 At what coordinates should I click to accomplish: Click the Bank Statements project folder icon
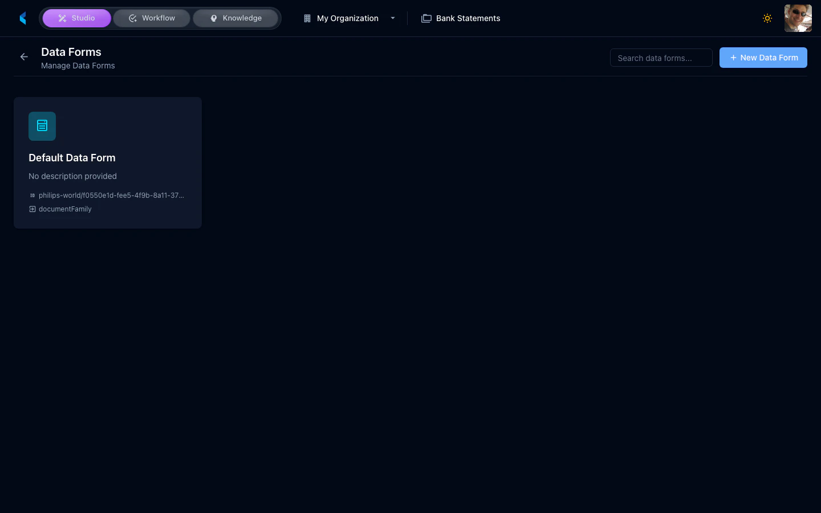(x=426, y=18)
